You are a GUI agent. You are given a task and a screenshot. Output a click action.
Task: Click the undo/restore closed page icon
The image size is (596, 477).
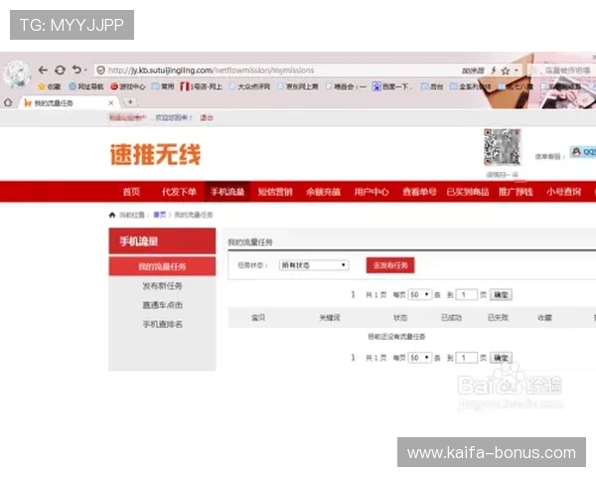pyautogui.click(x=76, y=70)
